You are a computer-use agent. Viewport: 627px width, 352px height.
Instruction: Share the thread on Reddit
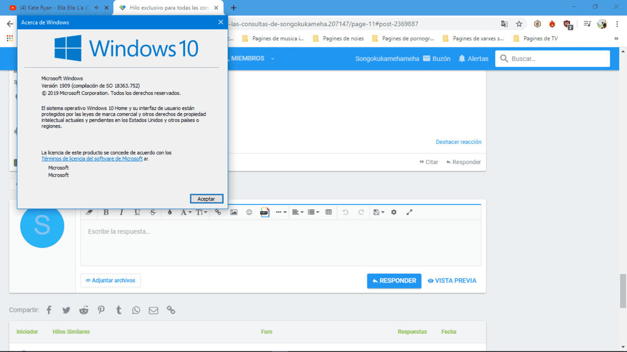pos(84,310)
